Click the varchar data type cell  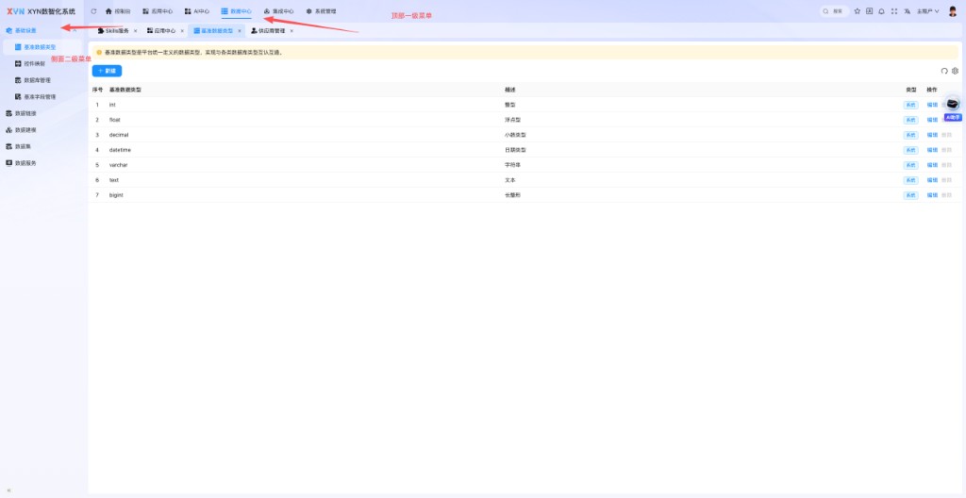click(x=118, y=165)
